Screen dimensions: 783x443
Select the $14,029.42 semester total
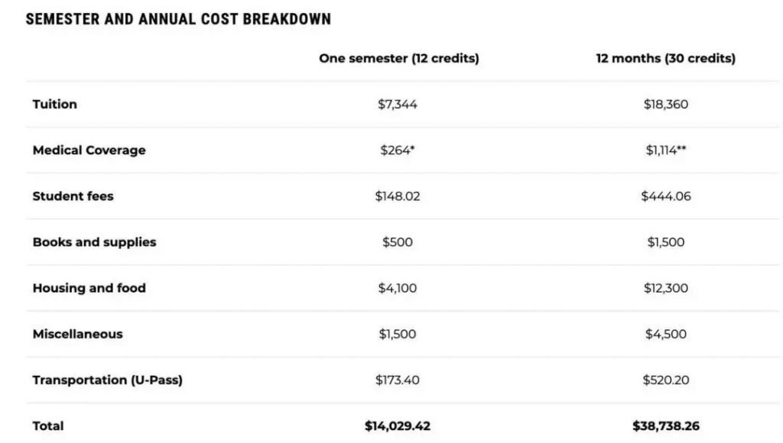tap(398, 425)
